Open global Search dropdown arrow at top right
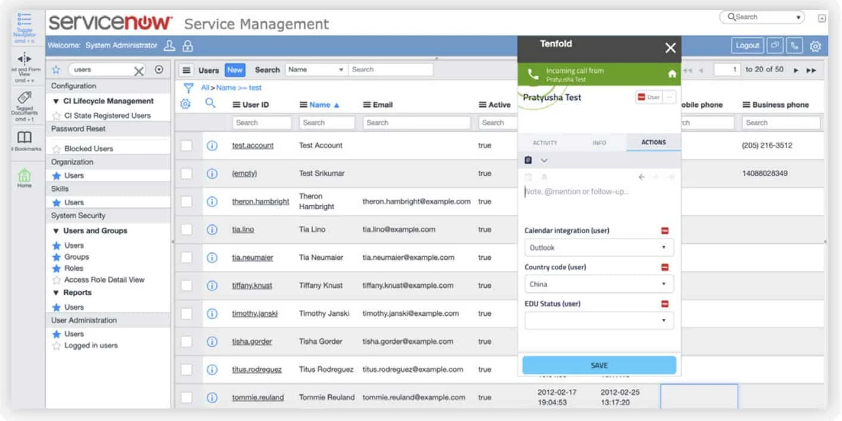The width and height of the screenshot is (842, 421). point(799,17)
